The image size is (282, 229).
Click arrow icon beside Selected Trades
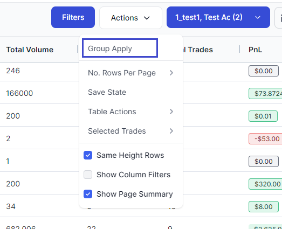pos(171,131)
